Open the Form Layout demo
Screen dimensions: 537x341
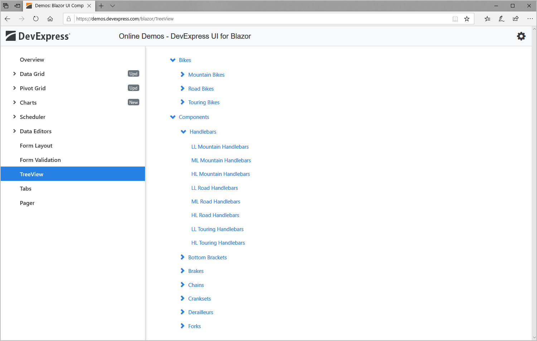click(36, 145)
